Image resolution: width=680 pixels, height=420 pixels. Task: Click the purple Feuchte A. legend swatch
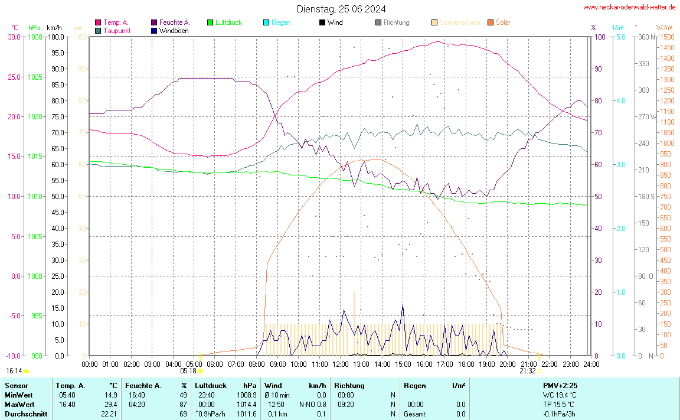pyautogui.click(x=154, y=22)
